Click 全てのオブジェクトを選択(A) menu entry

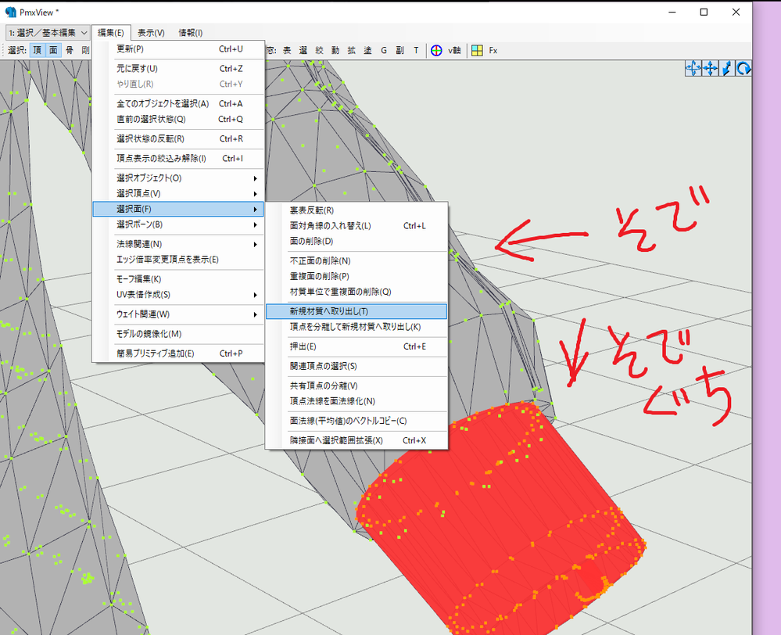(x=163, y=103)
